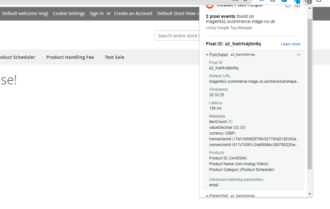Select the Test Sale navigation item
330x209 pixels.
(114, 57)
